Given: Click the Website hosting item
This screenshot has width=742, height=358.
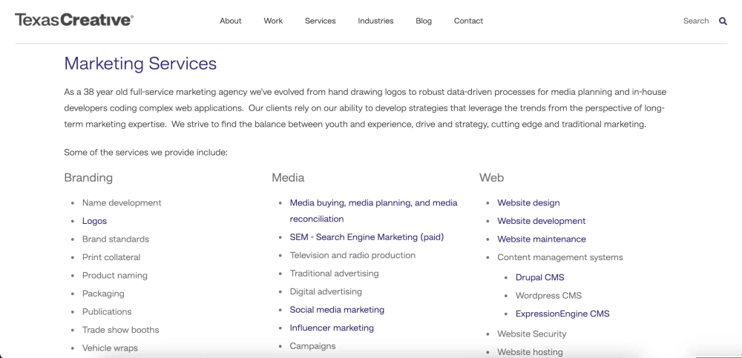Looking at the screenshot, I should tap(530, 352).
